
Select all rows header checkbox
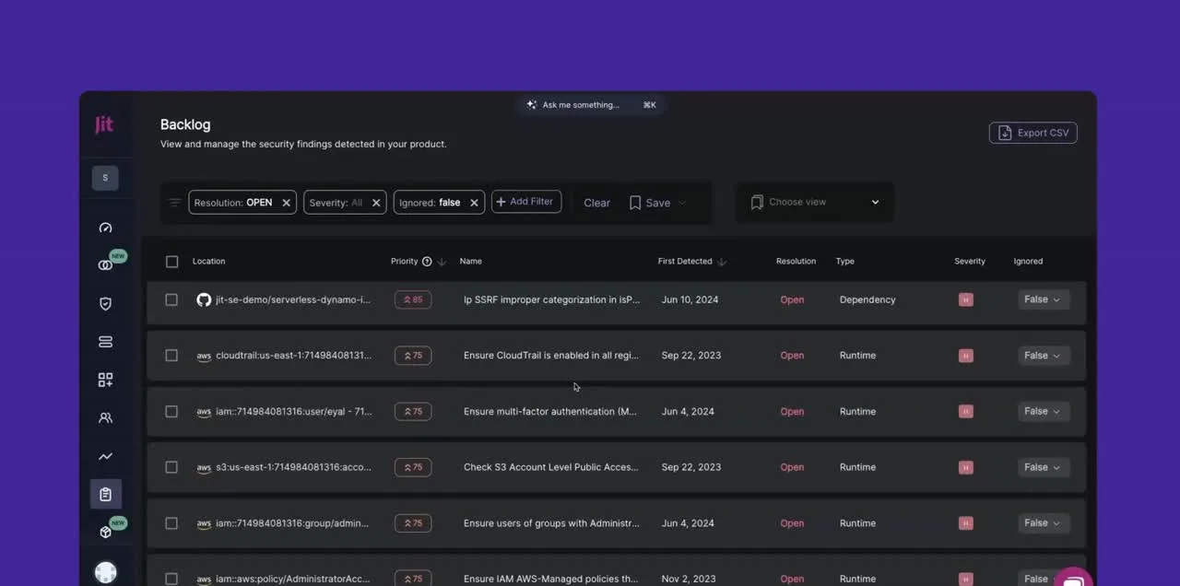[x=171, y=262]
